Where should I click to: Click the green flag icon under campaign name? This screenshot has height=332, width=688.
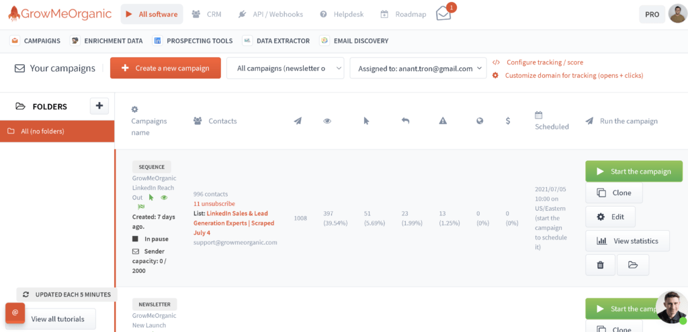click(x=141, y=207)
